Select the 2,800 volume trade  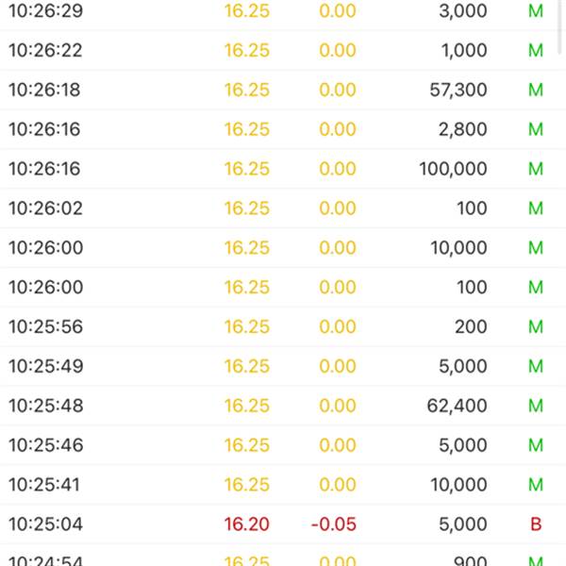[463, 130]
